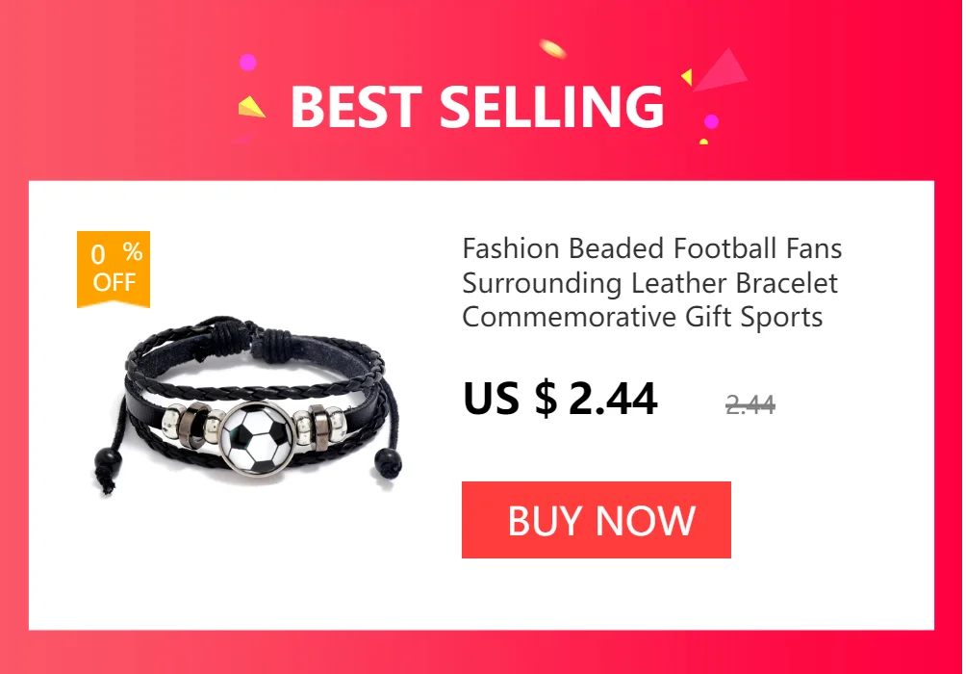Click the silver beads left of the soccer charm
This screenshot has height=674, width=966.
click(x=192, y=423)
